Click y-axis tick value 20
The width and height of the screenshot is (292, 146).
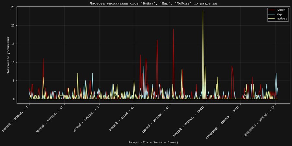[x=13, y=26]
